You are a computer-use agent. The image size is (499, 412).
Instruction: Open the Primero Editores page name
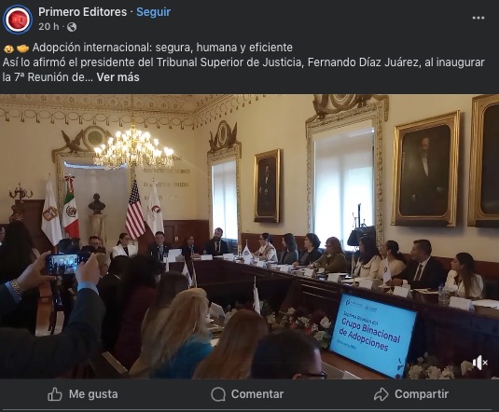82,12
